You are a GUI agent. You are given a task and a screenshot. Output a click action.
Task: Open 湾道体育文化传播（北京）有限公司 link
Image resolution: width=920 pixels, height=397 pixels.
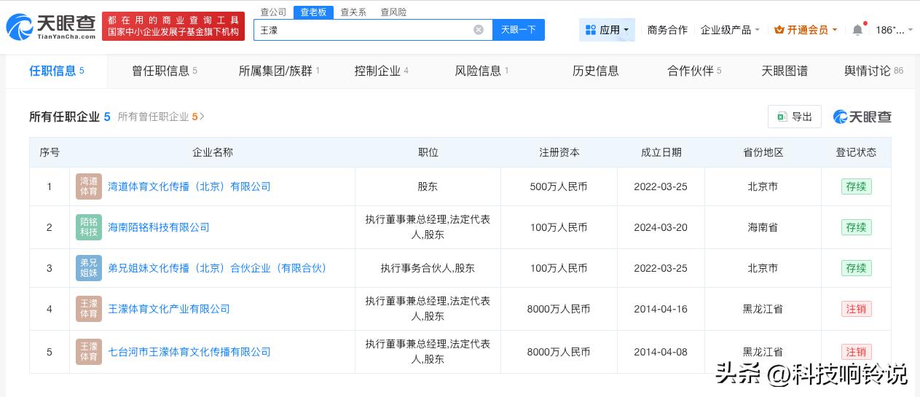pyautogui.click(x=189, y=186)
